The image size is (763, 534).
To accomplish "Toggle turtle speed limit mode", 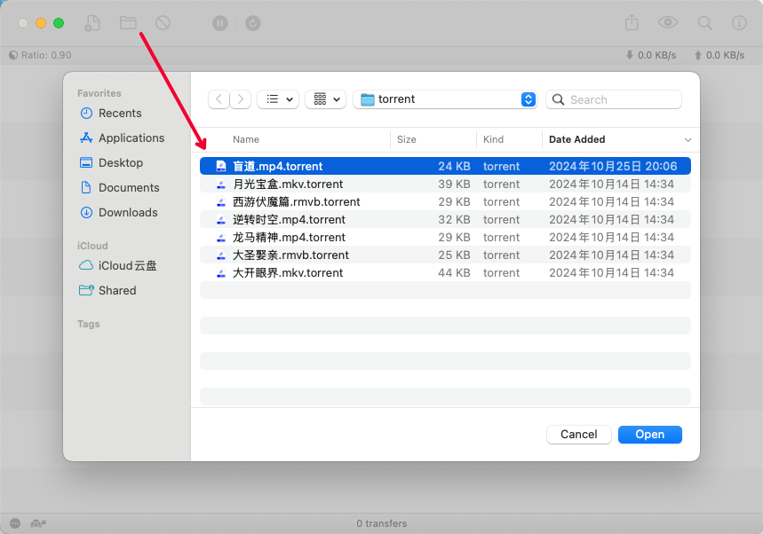I will [38, 523].
